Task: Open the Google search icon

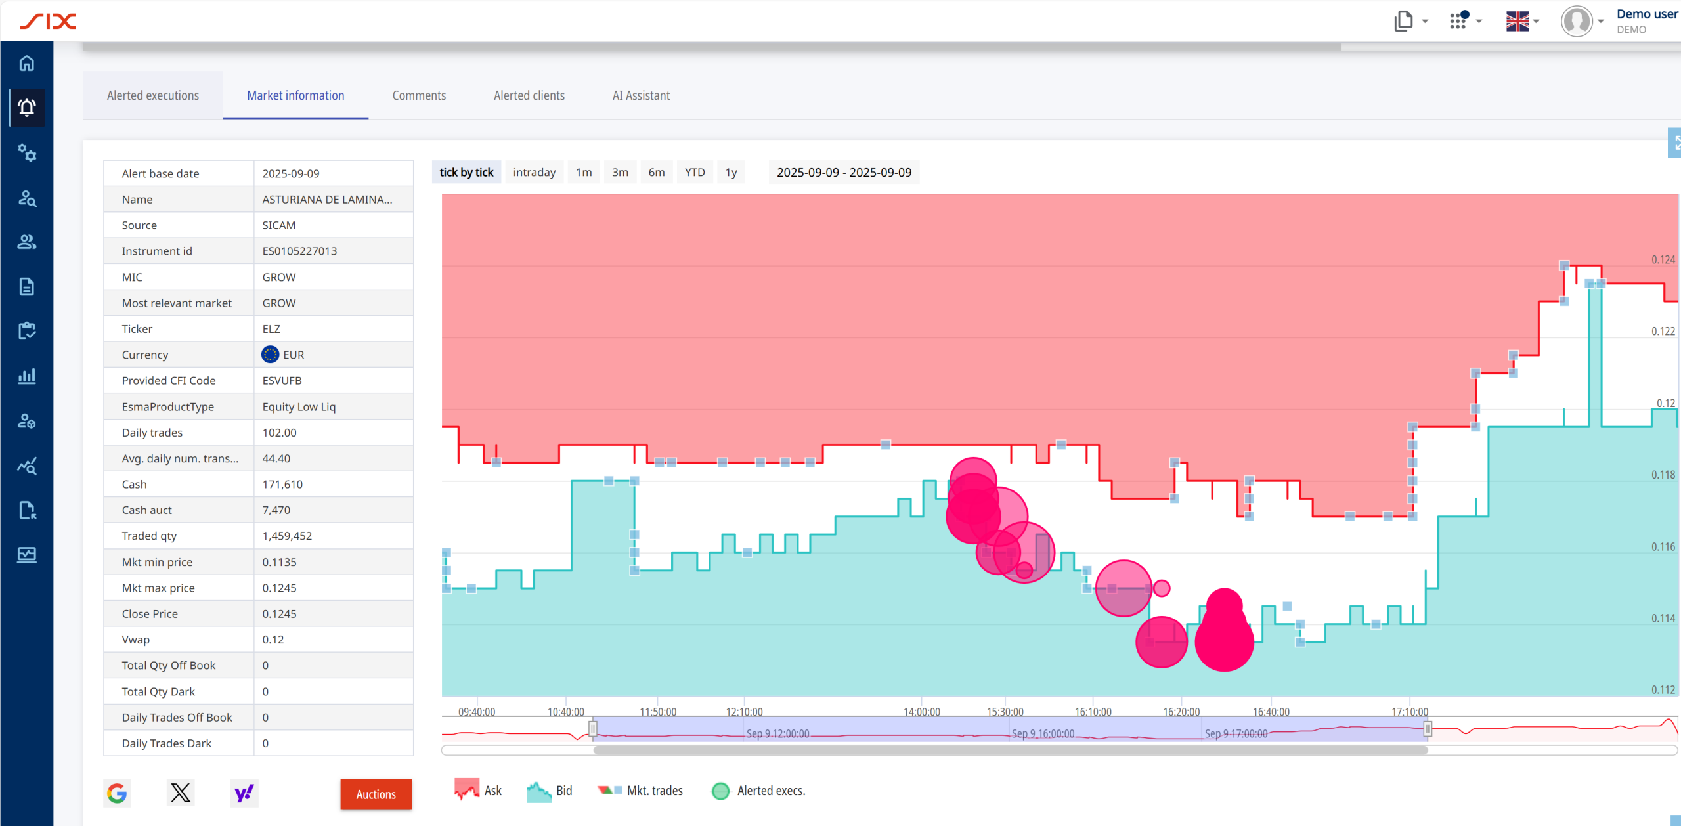Action: (117, 793)
